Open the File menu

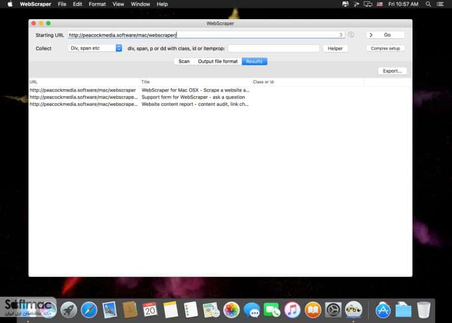62,4
